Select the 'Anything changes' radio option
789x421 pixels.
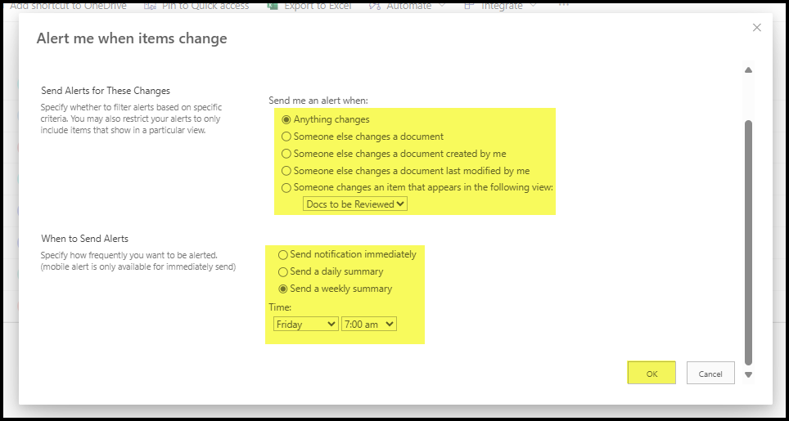(x=286, y=119)
